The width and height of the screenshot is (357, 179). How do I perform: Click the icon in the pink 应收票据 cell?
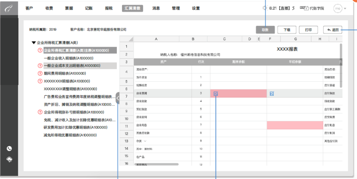(216, 94)
